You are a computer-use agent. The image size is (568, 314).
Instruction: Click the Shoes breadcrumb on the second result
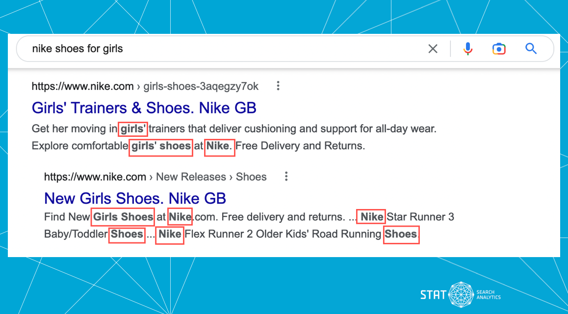[251, 177]
